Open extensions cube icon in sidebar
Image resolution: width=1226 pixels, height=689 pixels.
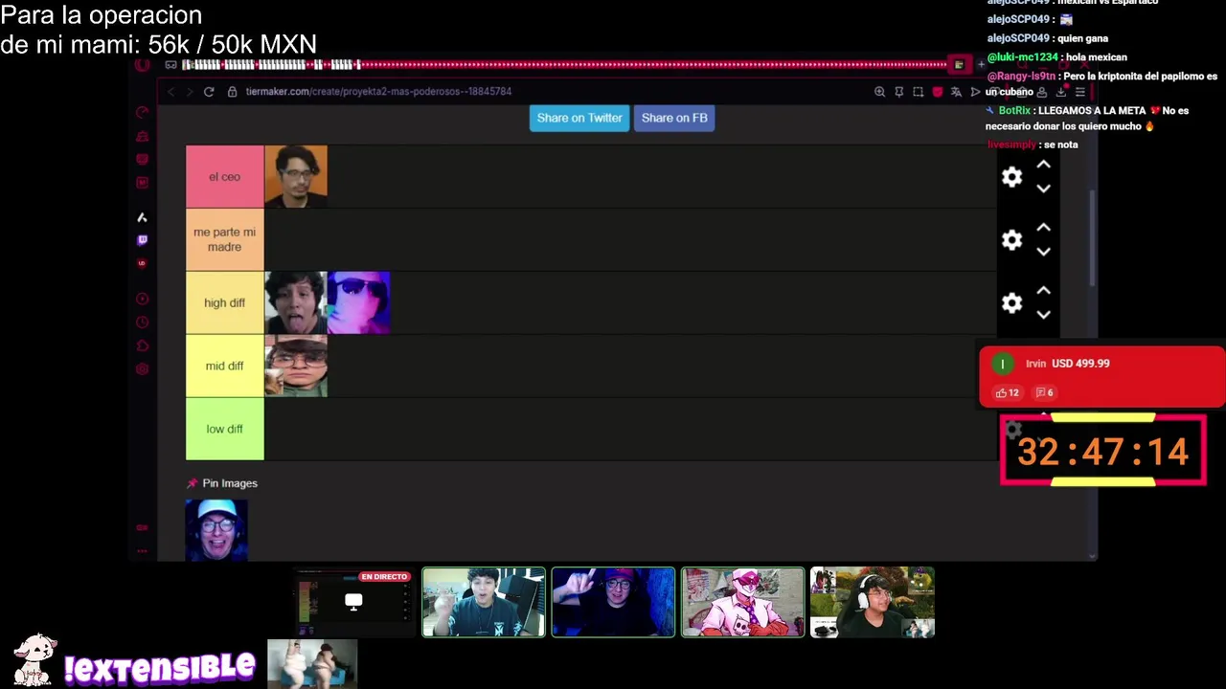pos(143,345)
